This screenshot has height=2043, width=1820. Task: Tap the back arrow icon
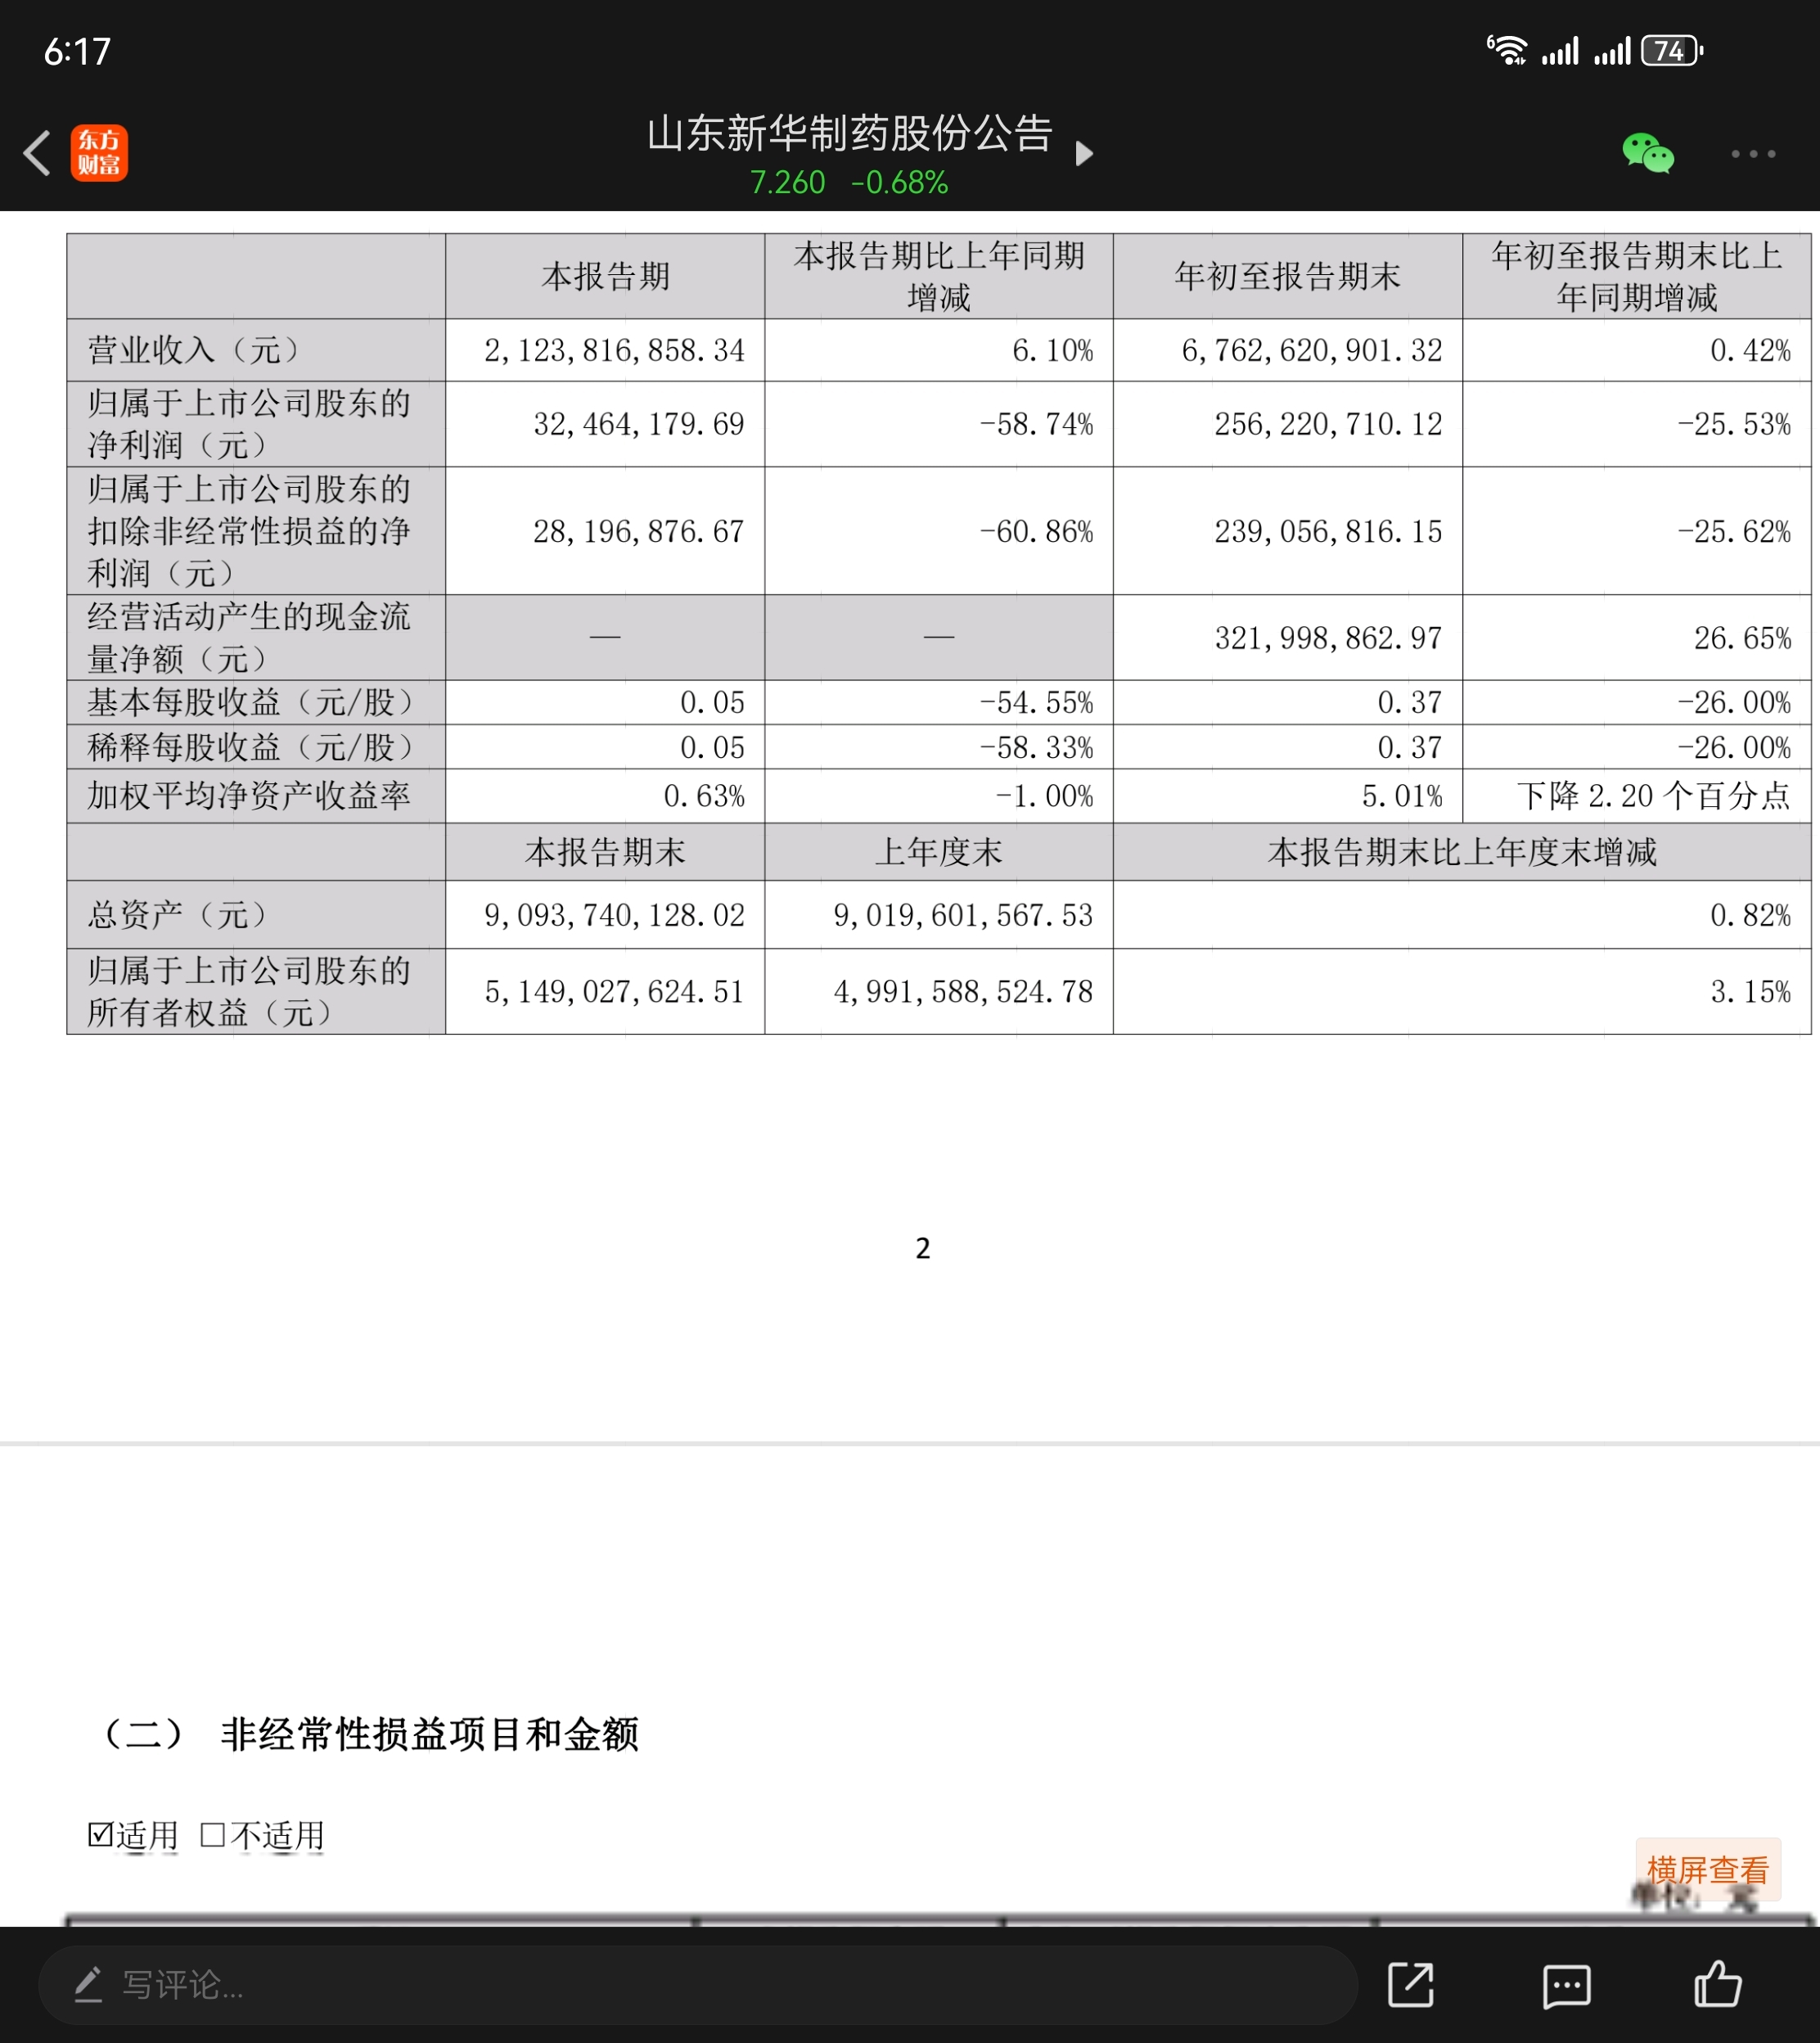[x=38, y=153]
